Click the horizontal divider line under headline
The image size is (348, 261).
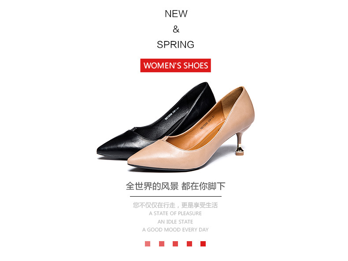(176, 196)
